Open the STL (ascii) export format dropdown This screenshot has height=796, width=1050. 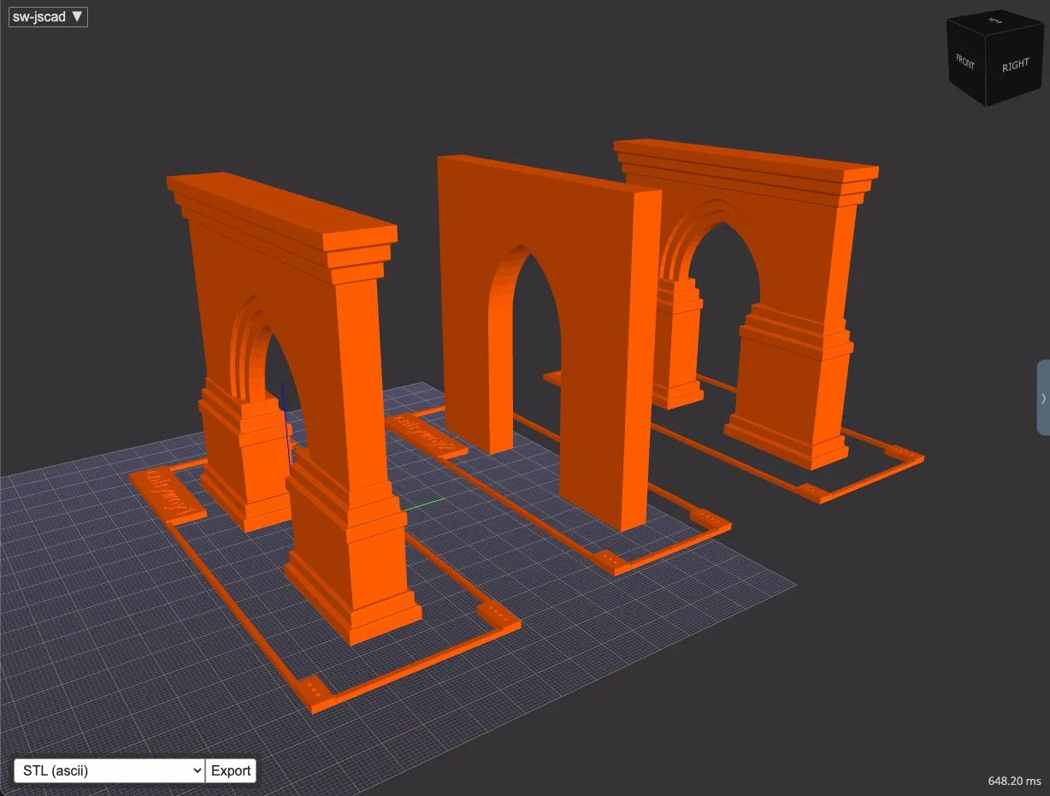[109, 770]
